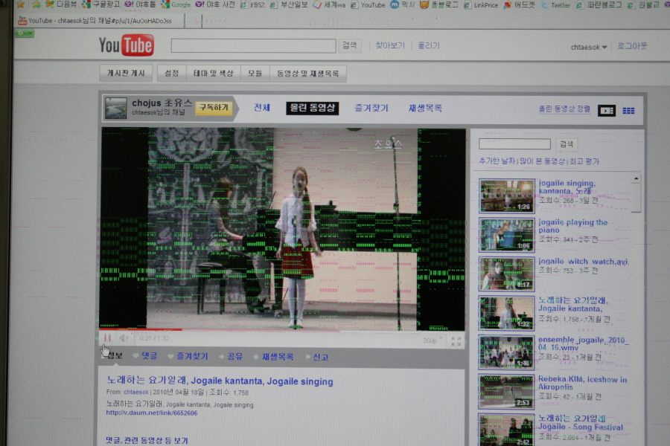
Task: Select the 재생목록 tab in the channel header
Action: [x=425, y=108]
